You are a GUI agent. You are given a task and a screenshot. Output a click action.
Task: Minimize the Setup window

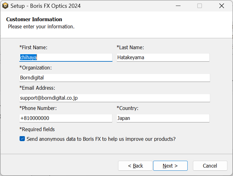[x=178, y=6]
